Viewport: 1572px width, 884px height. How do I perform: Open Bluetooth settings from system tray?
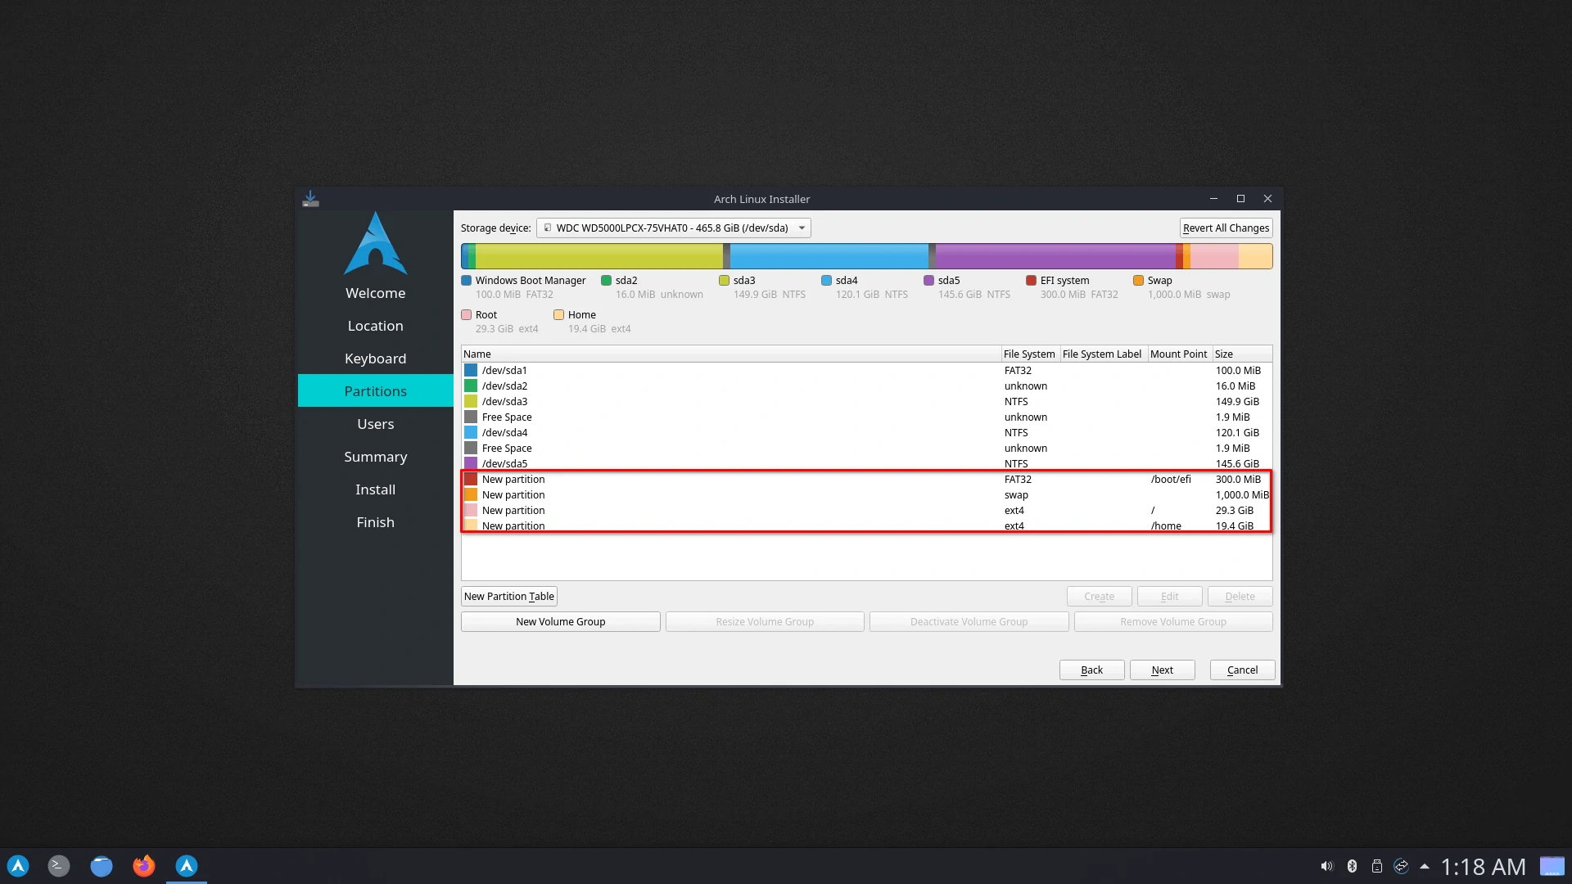tap(1353, 866)
